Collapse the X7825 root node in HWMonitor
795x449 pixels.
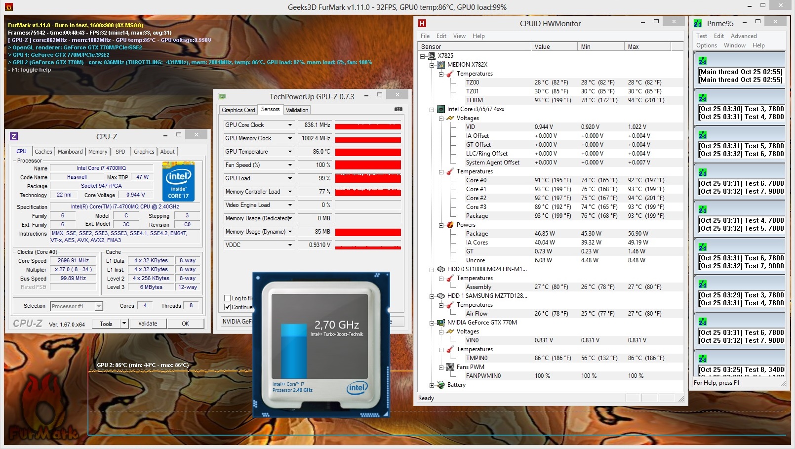pos(423,56)
